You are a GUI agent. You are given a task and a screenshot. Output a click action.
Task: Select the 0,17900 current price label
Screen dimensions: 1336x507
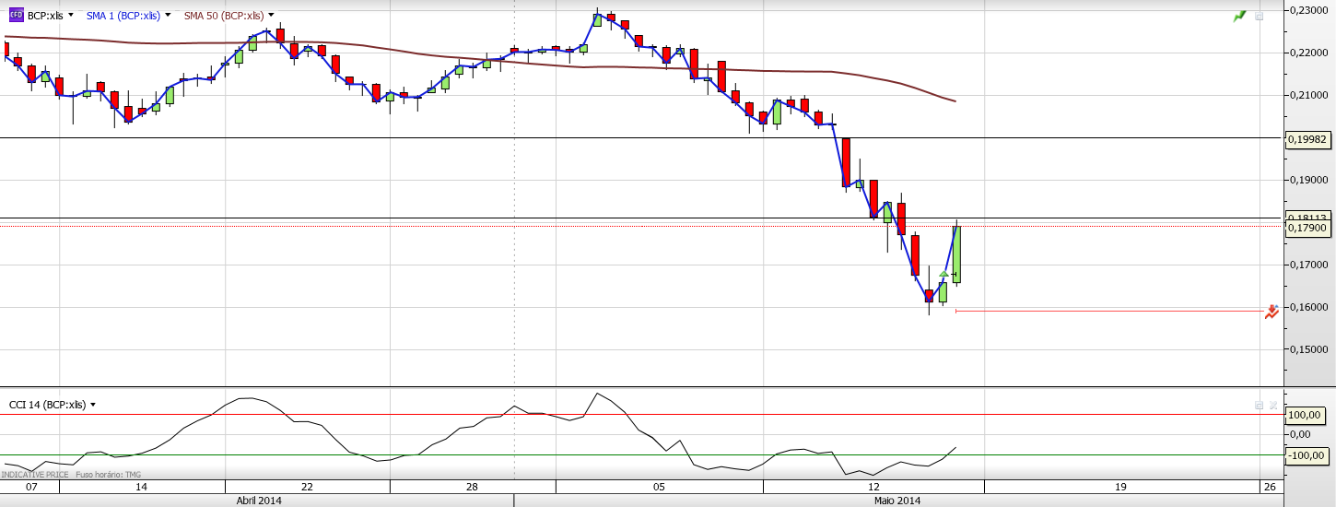coord(1307,228)
